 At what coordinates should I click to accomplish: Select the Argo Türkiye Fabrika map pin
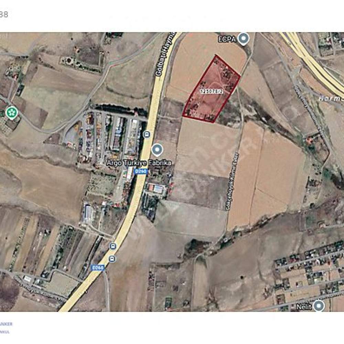coord(157,150)
